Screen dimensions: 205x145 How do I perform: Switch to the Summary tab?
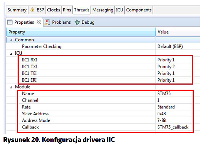tap(17, 10)
